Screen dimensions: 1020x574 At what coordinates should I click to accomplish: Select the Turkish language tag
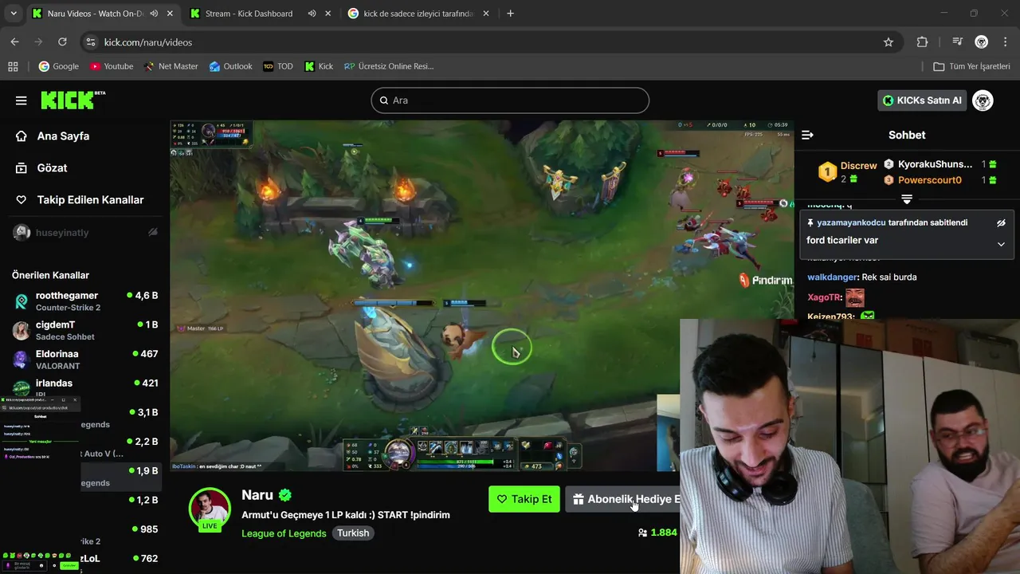pyautogui.click(x=353, y=533)
